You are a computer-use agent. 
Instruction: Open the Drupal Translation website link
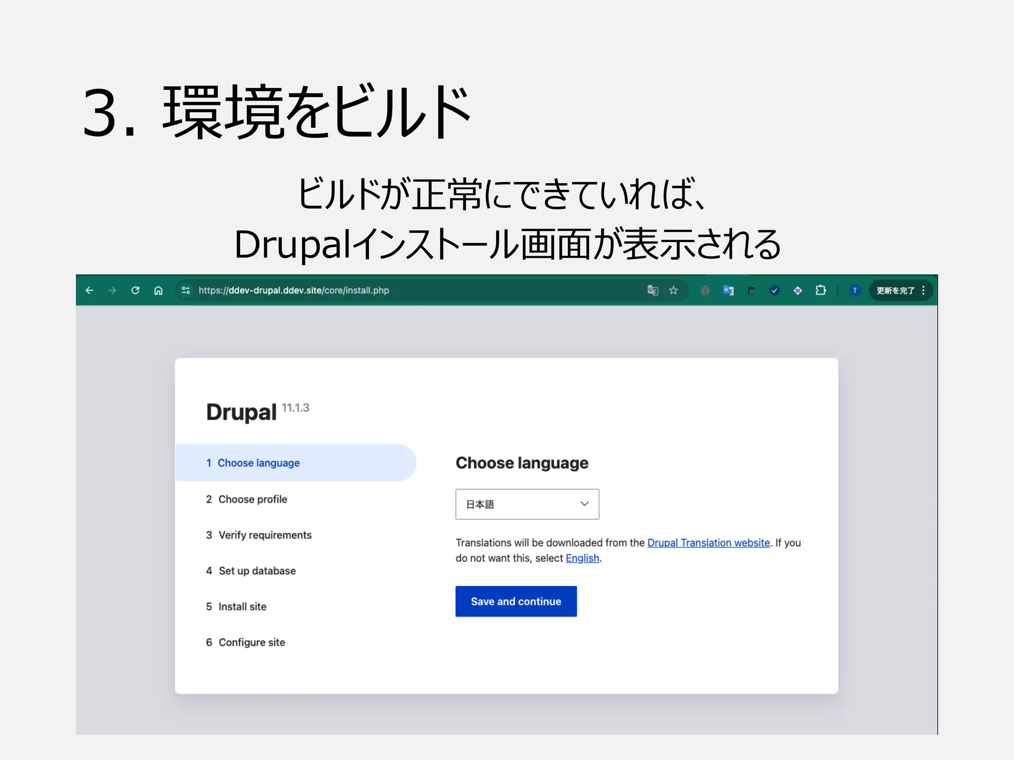[709, 543]
